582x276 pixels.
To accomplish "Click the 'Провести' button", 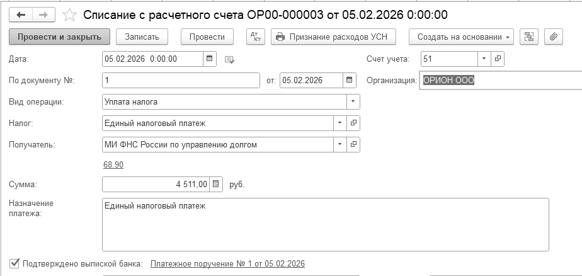I will (207, 37).
